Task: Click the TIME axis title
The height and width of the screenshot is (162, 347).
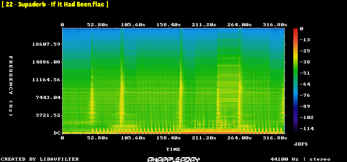Action: (173, 150)
